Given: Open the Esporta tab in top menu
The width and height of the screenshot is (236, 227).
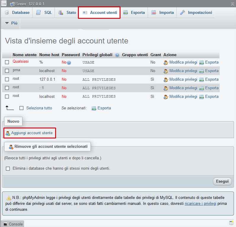Looking at the screenshot, I should pyautogui.click(x=134, y=12).
